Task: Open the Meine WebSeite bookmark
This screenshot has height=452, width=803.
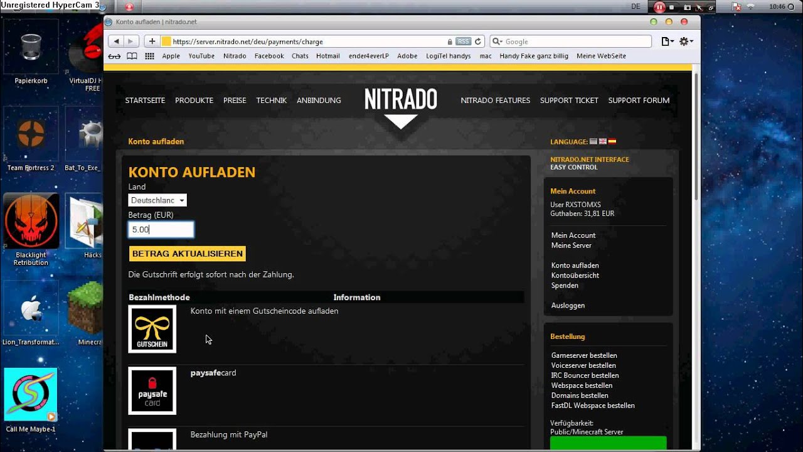Action: [601, 56]
